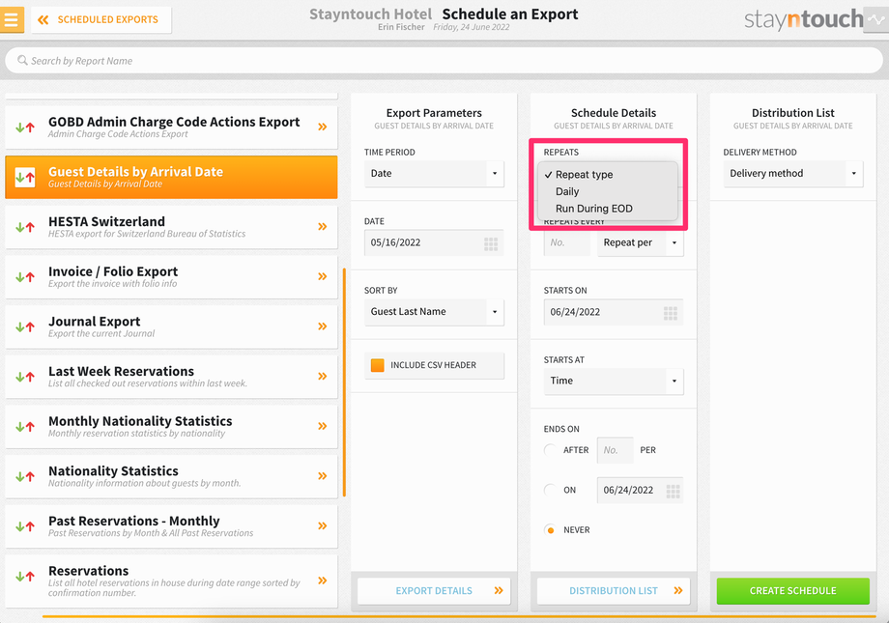Open the hamburger main menu
Image resolution: width=889 pixels, height=623 pixels.
(x=12, y=19)
